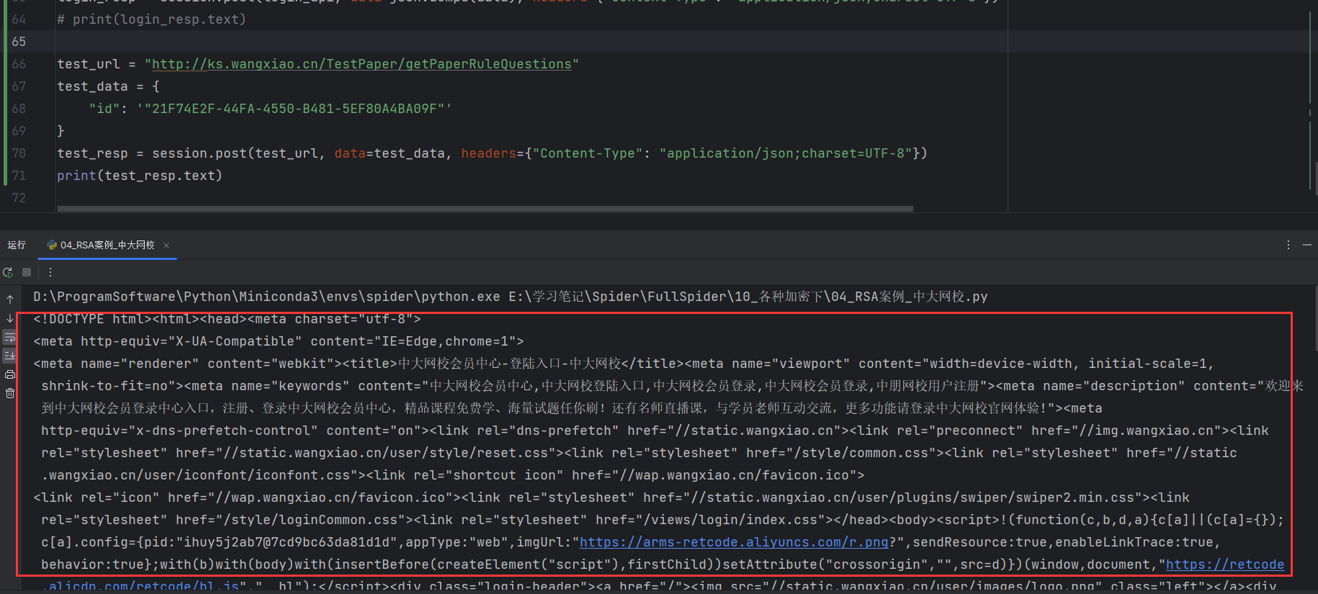Click the test_data variable on line 67
1318x594 pixels.
pyautogui.click(x=92, y=86)
